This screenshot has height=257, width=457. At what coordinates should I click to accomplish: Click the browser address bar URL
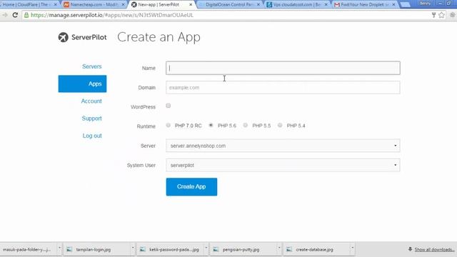coord(112,15)
